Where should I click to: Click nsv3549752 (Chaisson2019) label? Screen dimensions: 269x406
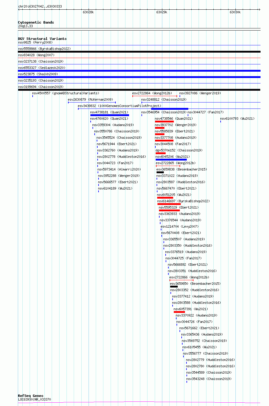click(x=204, y=341)
